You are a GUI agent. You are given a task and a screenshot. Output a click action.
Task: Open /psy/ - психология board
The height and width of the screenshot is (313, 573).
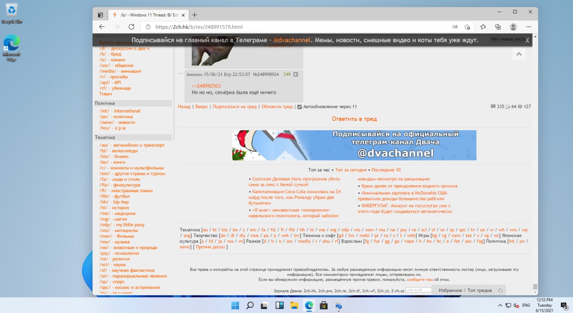coord(120,254)
